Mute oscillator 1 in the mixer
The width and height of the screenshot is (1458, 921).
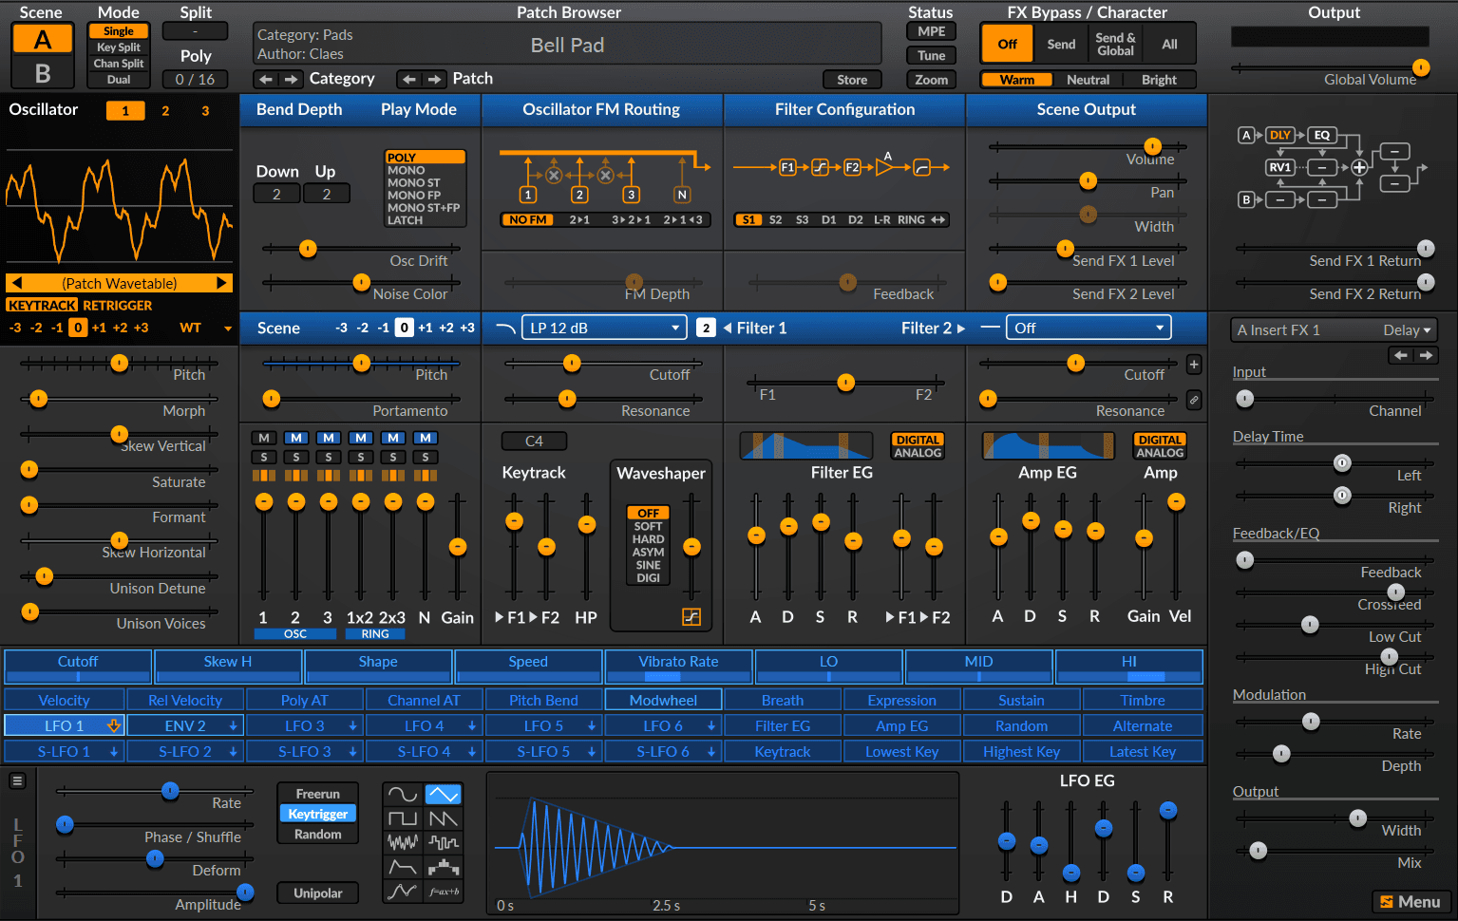click(x=263, y=438)
